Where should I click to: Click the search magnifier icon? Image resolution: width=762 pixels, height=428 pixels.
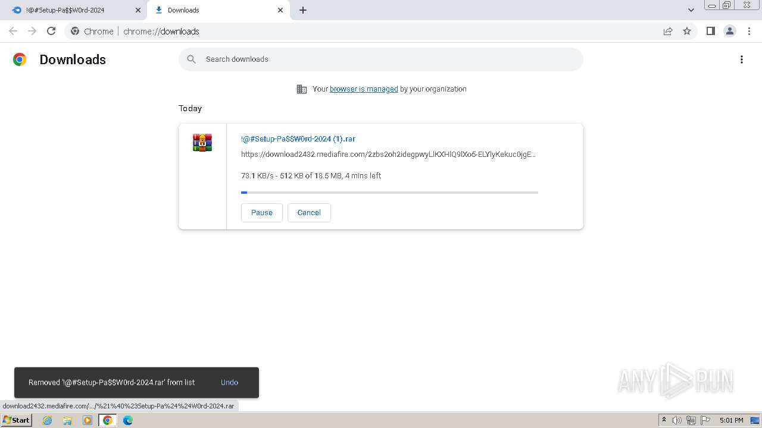(x=191, y=59)
